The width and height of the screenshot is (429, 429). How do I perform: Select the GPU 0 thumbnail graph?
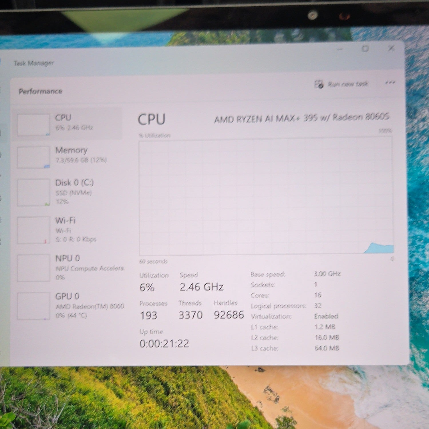pyautogui.click(x=34, y=306)
